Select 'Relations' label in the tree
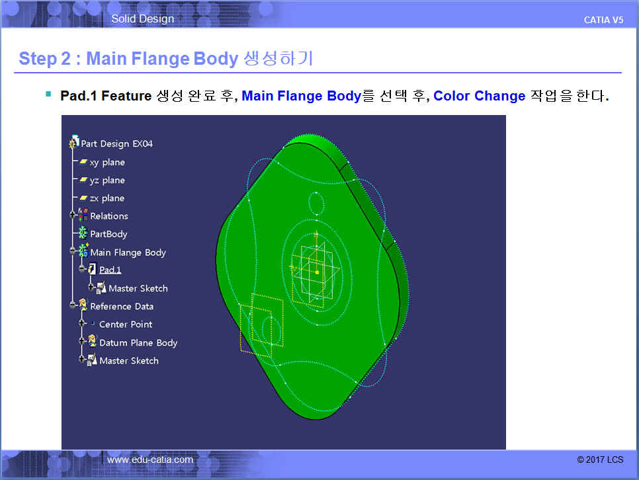This screenshot has height=480, width=639. tap(109, 216)
